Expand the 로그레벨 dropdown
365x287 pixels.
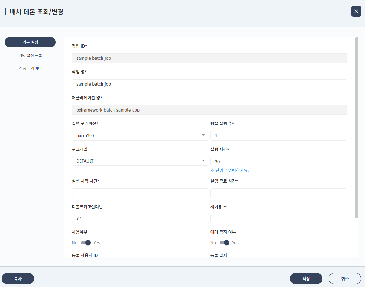pyautogui.click(x=140, y=161)
